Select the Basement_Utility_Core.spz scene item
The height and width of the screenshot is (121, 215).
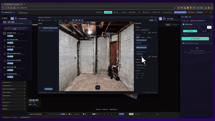tap(50, 28)
